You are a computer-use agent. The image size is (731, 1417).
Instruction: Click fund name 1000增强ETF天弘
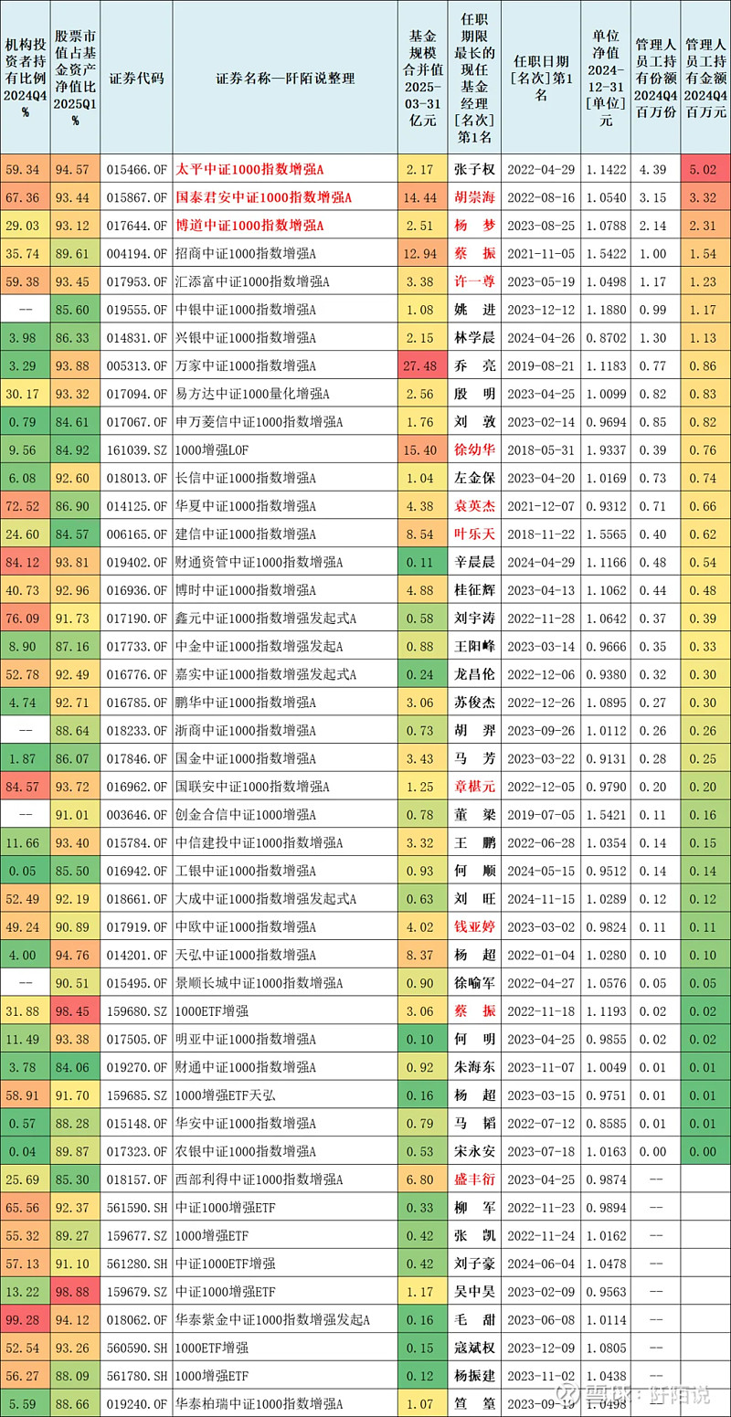[225, 1094]
